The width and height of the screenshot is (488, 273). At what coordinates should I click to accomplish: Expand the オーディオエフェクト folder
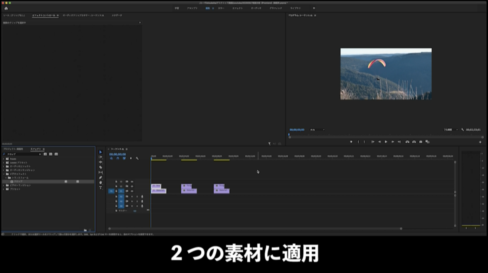point(4,166)
